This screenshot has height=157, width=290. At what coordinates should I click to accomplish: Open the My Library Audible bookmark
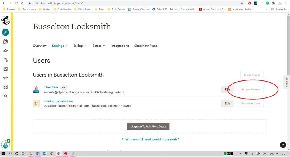tap(240, 9)
